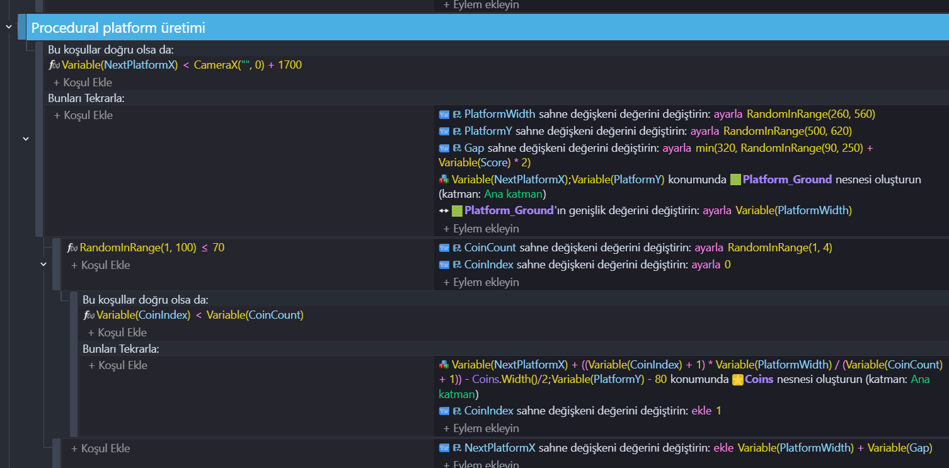The height and width of the screenshot is (468, 949).
Task: Click green Platform_Ground object icon in width action
Action: [457, 210]
